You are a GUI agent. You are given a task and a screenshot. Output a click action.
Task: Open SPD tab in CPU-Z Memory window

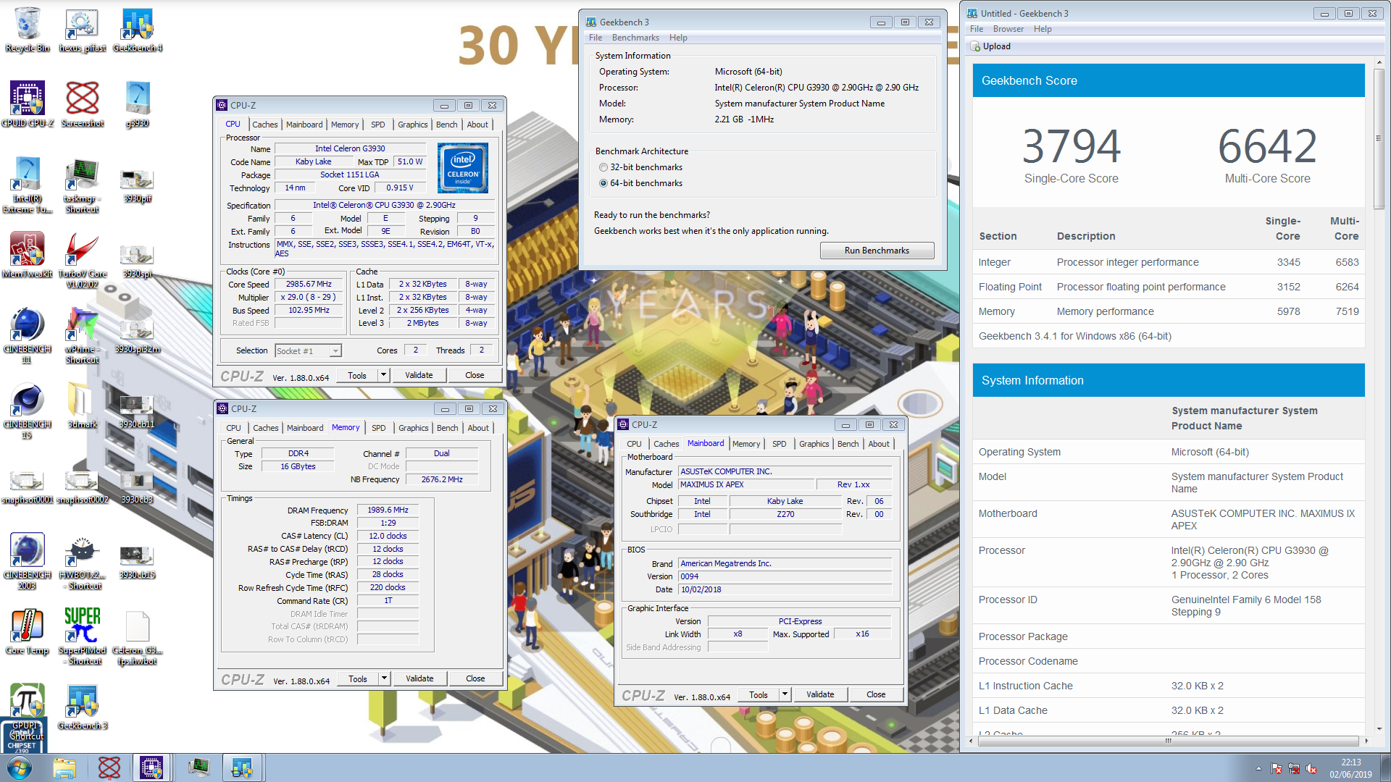[379, 428]
